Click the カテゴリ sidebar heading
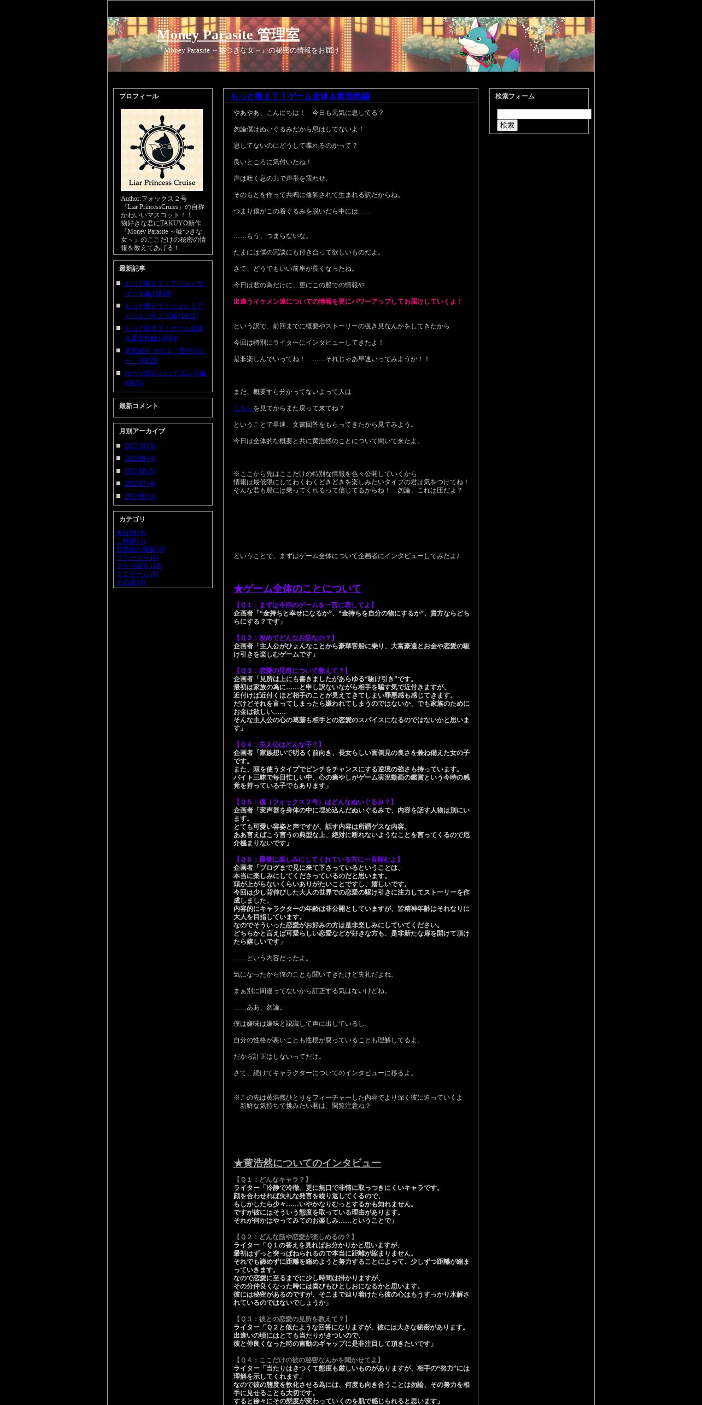Screen dimensions: 702x1405 [x=132, y=519]
